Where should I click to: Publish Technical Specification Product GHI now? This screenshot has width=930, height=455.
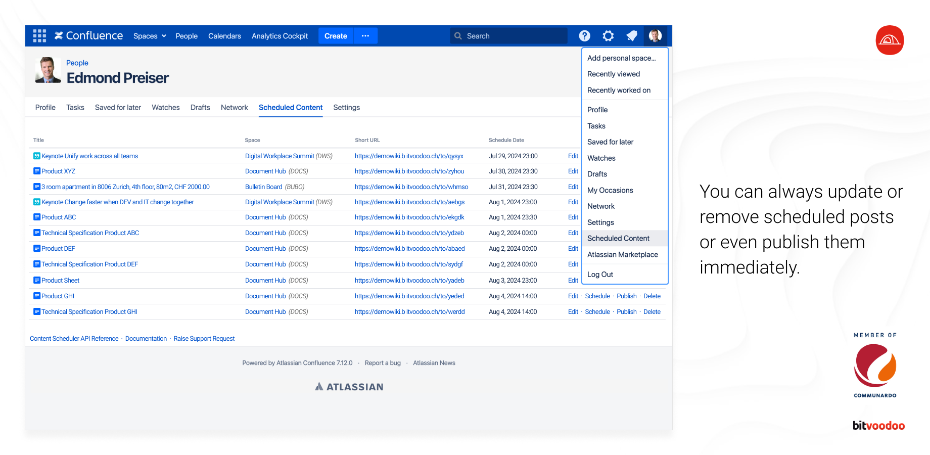(x=627, y=312)
